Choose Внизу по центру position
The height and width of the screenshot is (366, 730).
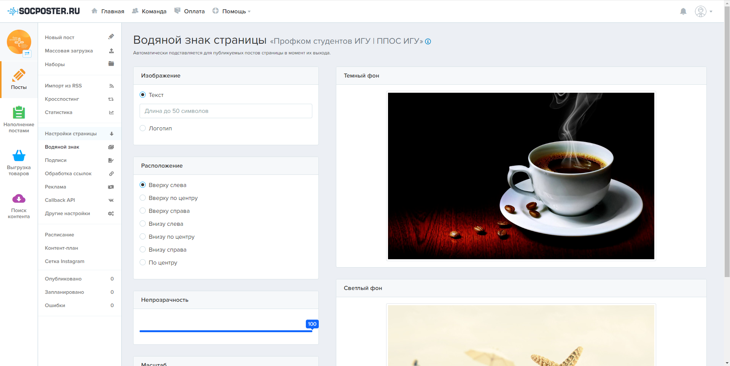pyautogui.click(x=143, y=236)
